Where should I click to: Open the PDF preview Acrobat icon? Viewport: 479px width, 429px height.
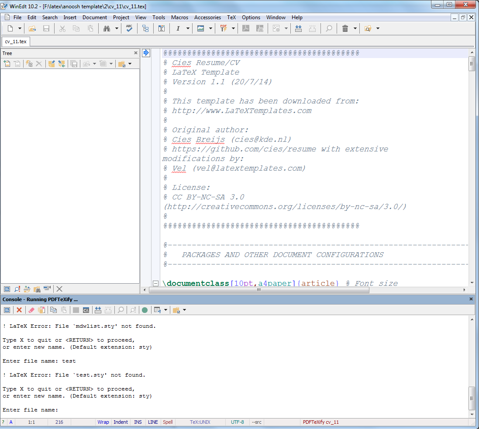click(x=245, y=28)
